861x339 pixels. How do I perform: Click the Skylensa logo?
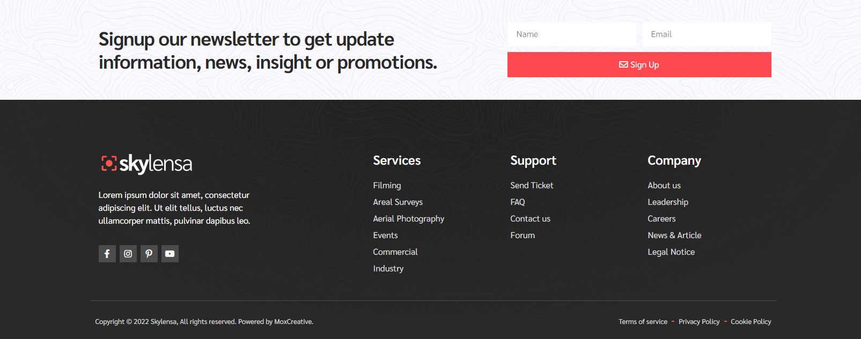[x=146, y=164]
